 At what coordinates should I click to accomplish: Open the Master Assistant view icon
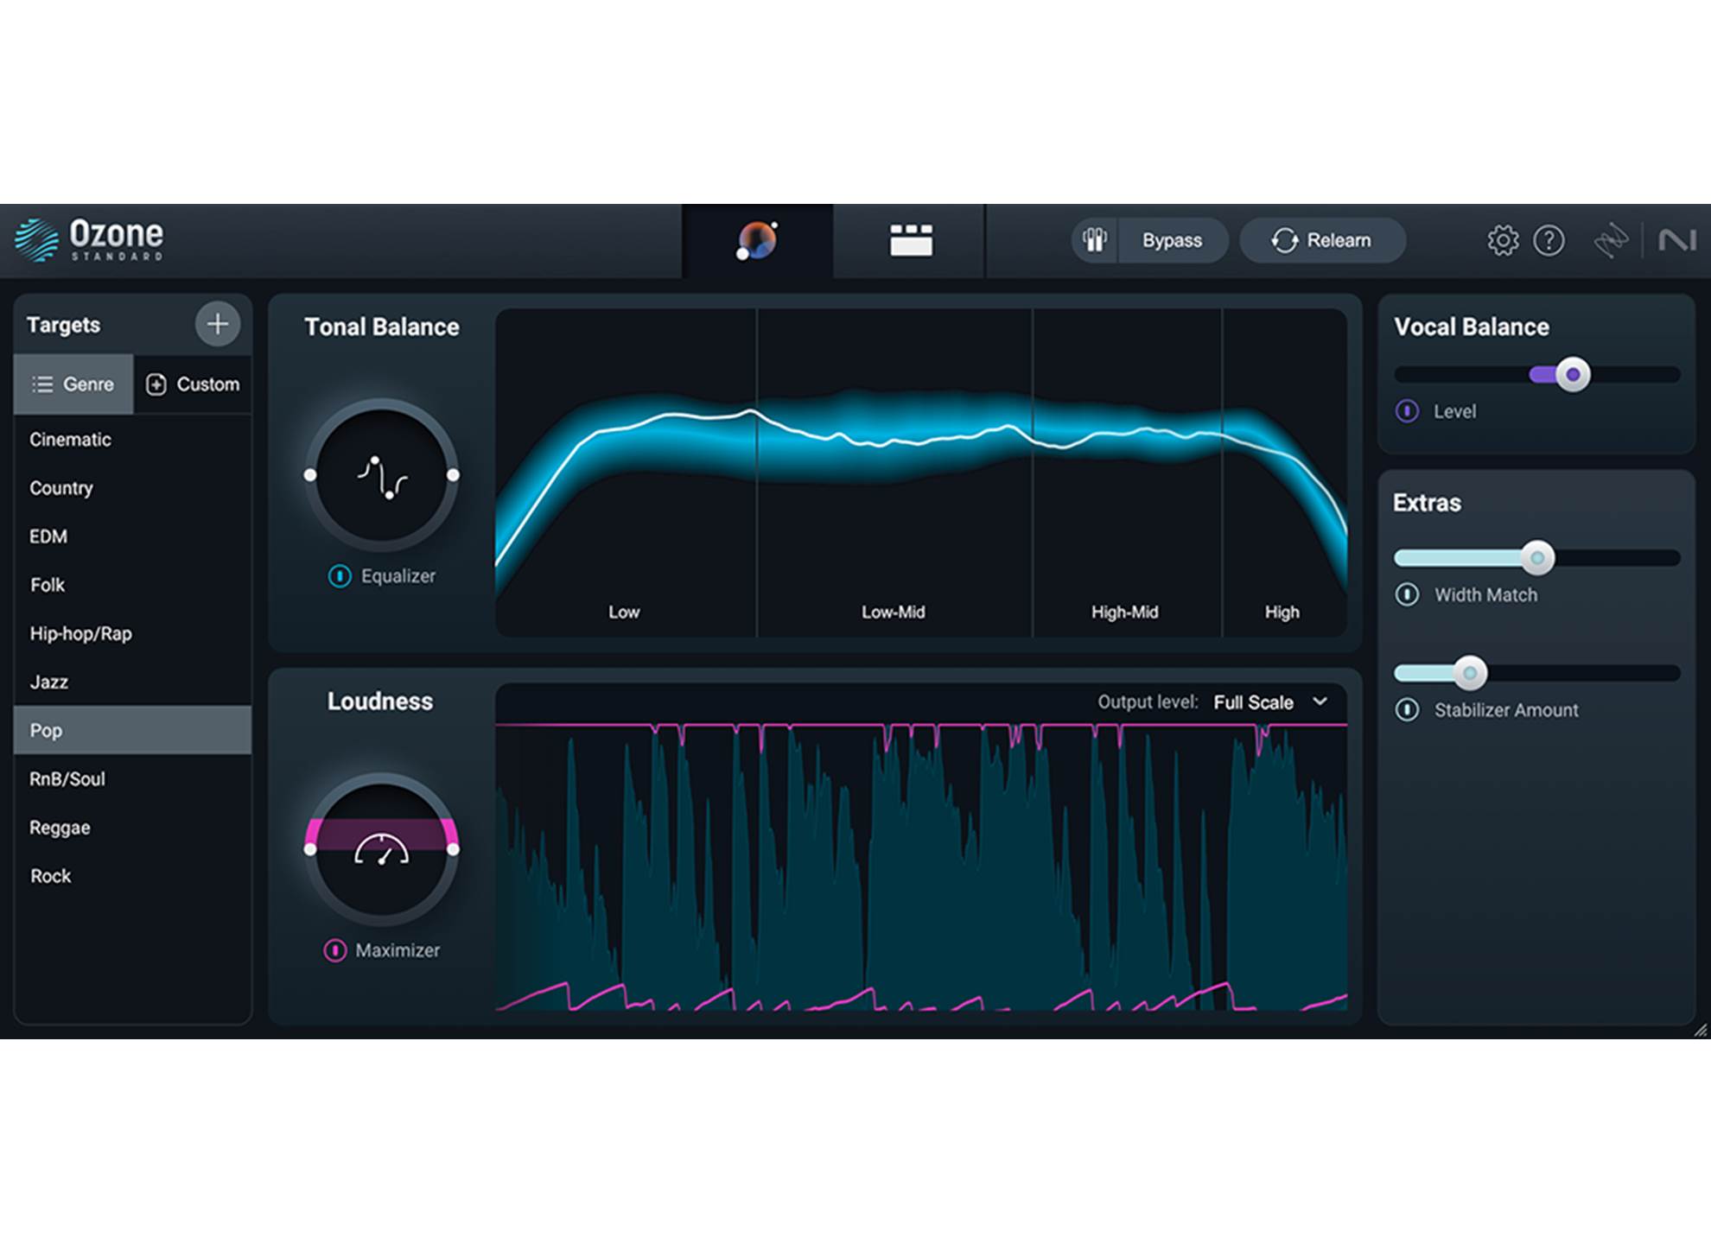(x=757, y=241)
